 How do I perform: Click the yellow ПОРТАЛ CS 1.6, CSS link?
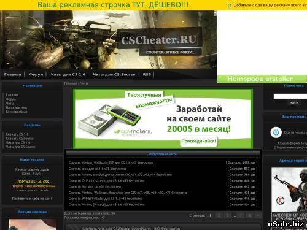[x=33, y=182]
